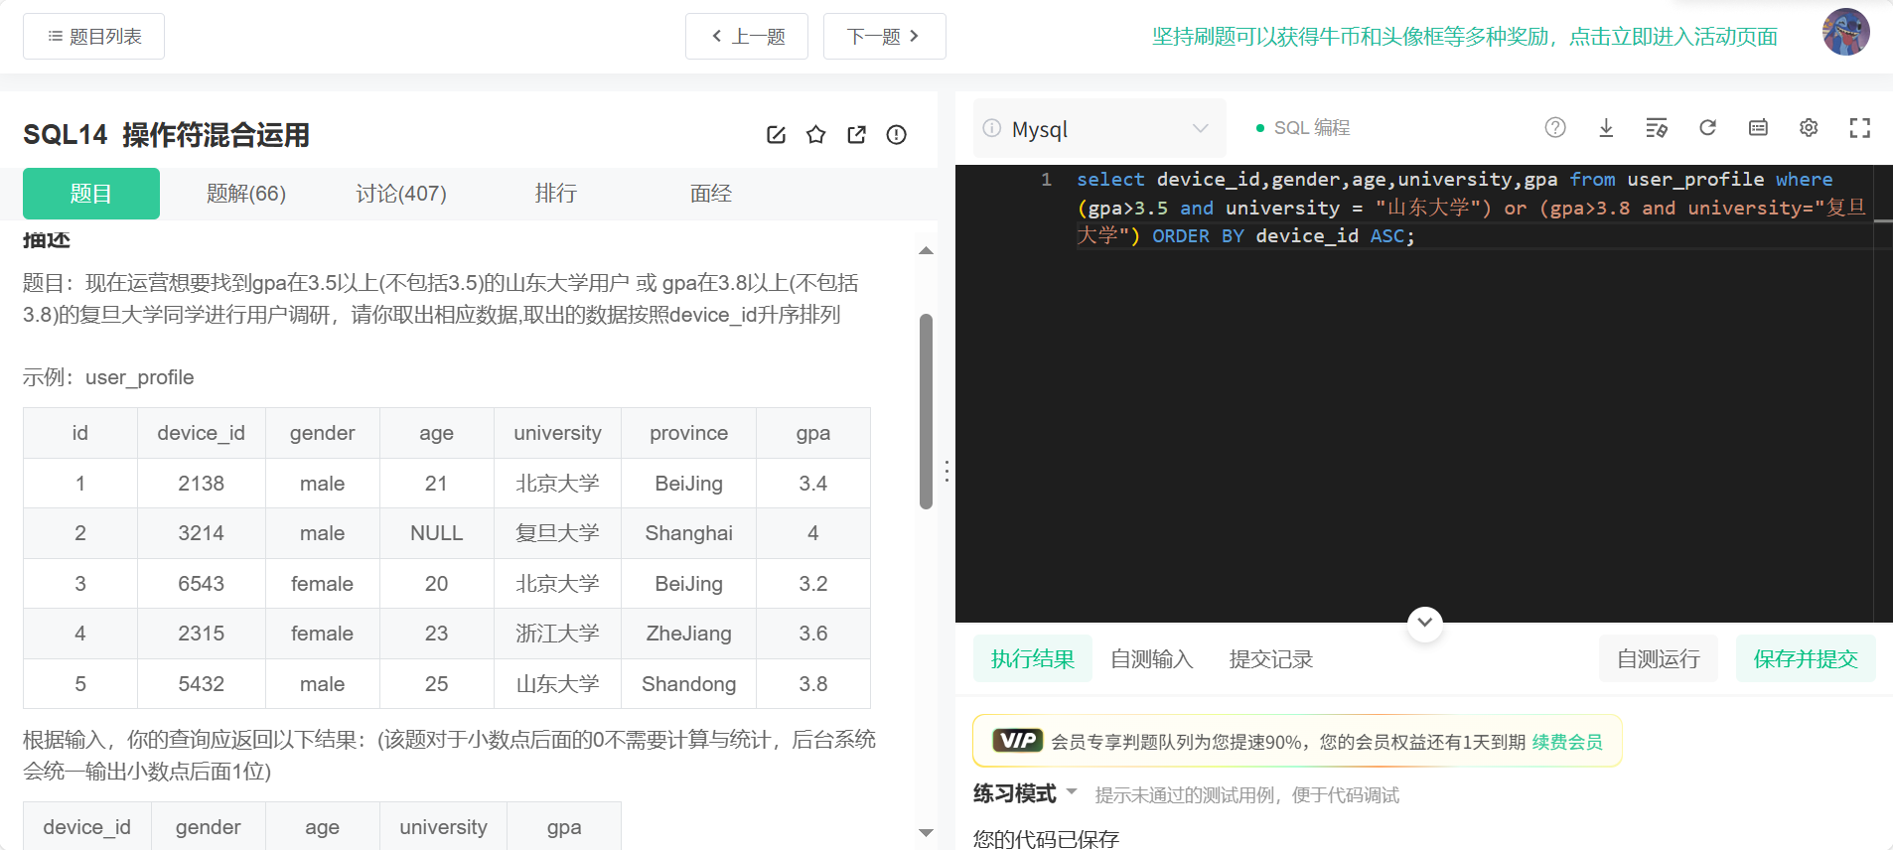
Task: Open the green reward activity page link
Action: tap(1465, 37)
